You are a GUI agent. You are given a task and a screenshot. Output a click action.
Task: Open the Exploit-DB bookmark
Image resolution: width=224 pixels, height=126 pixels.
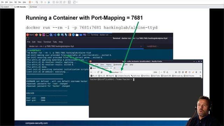pyautogui.click(x=166, y=76)
